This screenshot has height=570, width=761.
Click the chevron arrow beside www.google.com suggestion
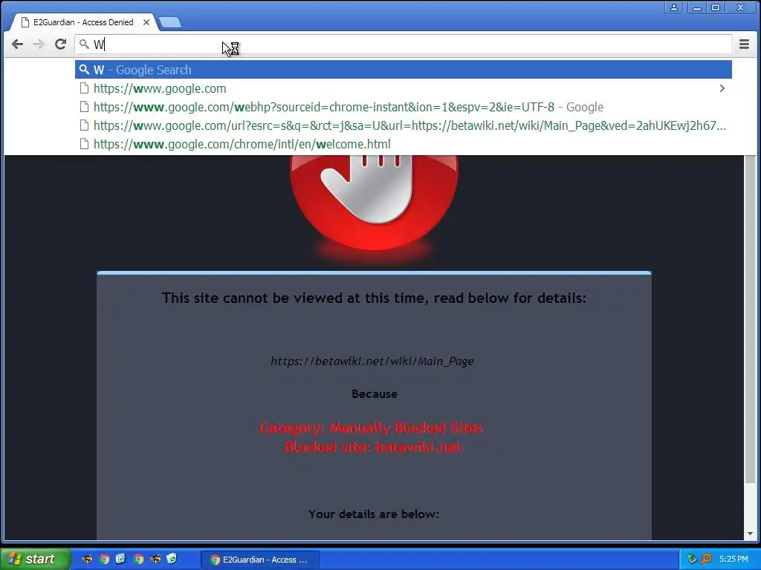pos(722,88)
